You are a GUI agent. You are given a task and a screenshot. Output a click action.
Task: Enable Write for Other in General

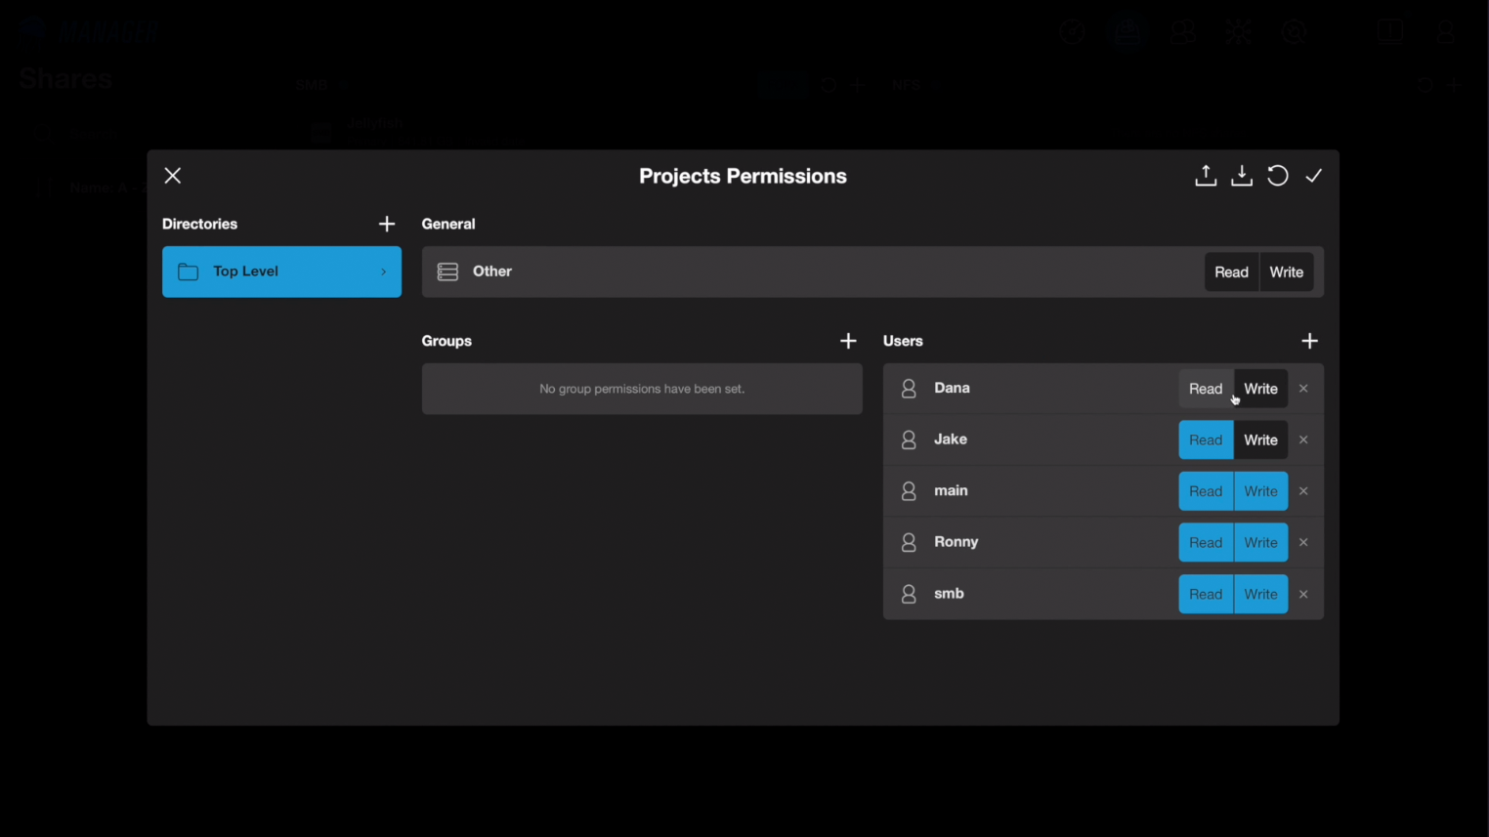(x=1287, y=272)
